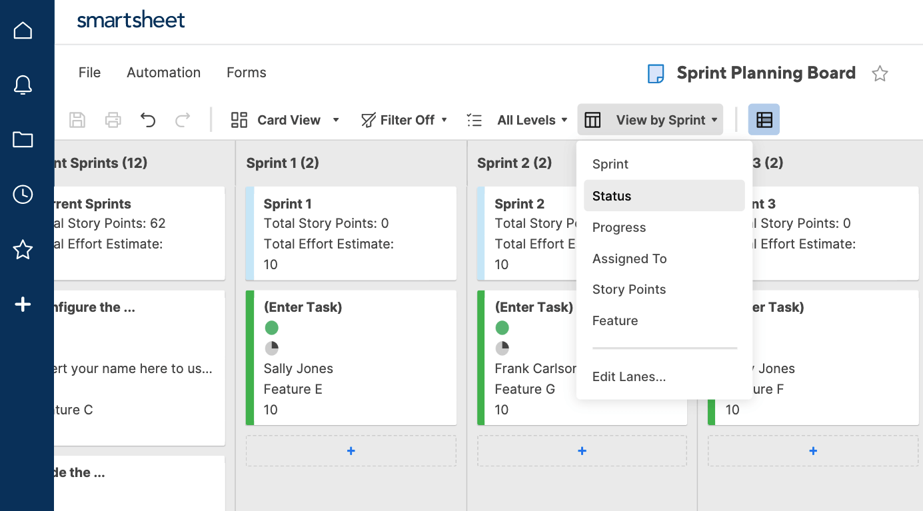View Favorites via the sidebar star icon
923x511 pixels.
23,250
